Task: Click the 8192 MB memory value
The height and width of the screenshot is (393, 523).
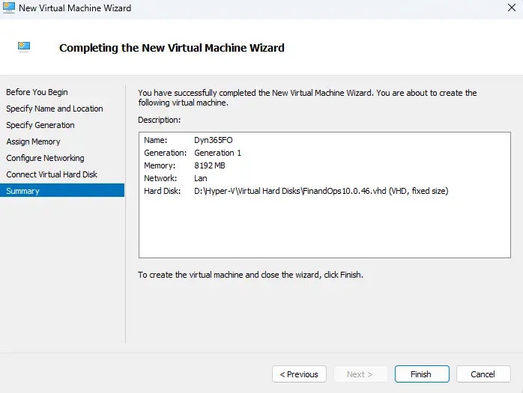Action: click(x=210, y=165)
